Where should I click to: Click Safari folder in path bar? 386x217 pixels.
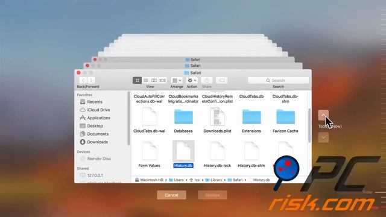[235, 180]
